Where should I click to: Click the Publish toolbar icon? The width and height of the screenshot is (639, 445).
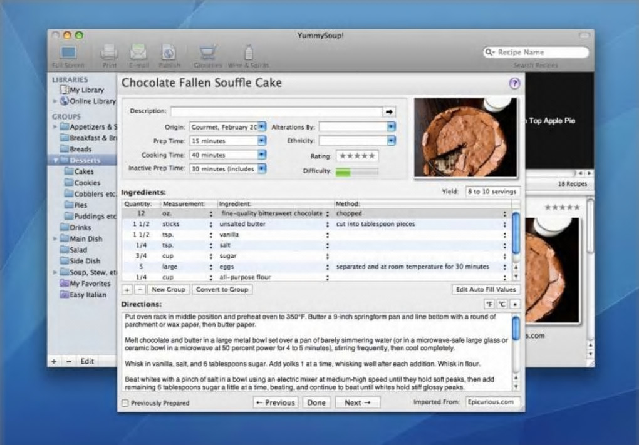tap(169, 52)
